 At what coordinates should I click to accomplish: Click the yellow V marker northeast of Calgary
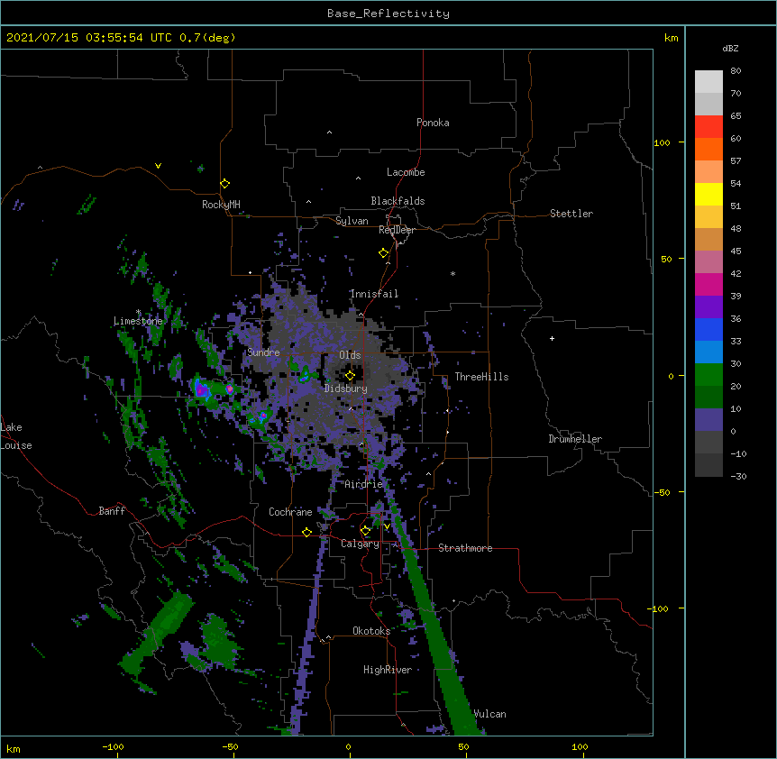(387, 526)
